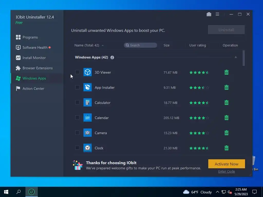Mark the Clock checkbox
The image size is (263, 197).
pyautogui.click(x=77, y=148)
